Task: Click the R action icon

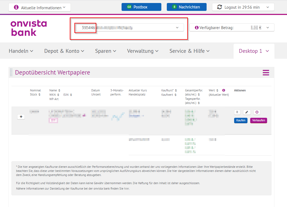Action: (x=237, y=112)
